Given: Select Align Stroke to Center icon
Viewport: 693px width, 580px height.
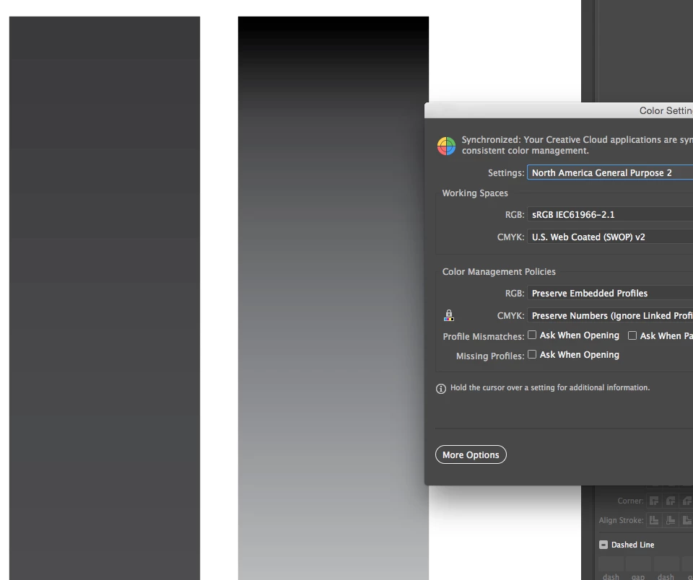Looking at the screenshot, I should (654, 520).
